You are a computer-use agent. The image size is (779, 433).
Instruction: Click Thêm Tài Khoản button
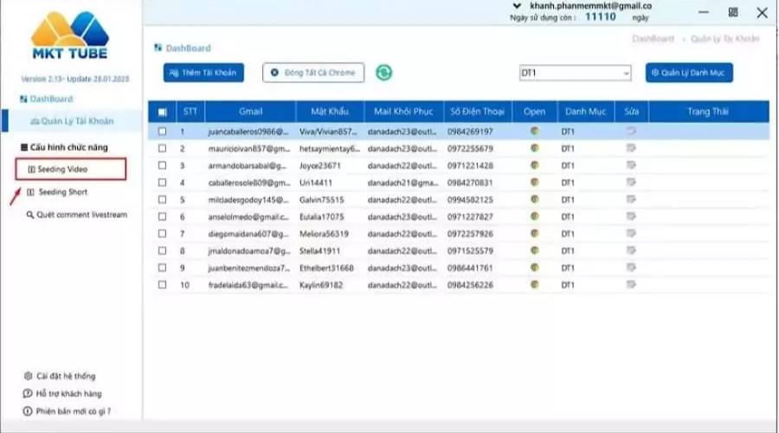pos(203,73)
